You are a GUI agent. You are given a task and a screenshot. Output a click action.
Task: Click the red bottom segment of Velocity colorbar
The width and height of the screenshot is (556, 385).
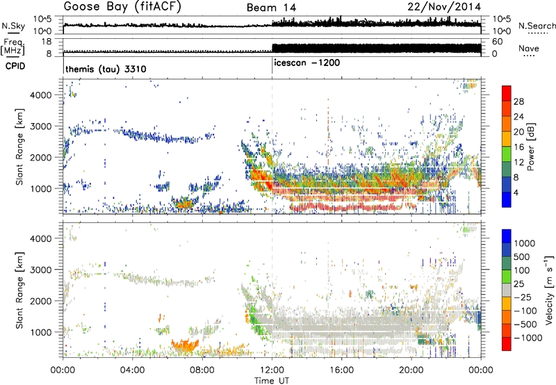[x=507, y=344]
